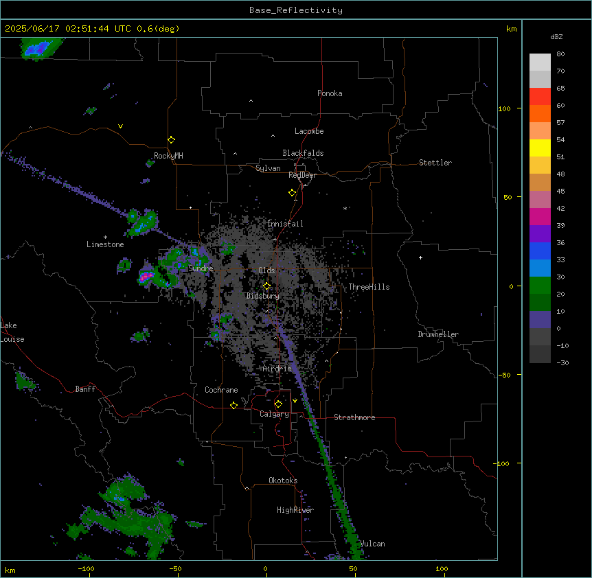
Task: Click the Innisfail city label
Action: [285, 224]
